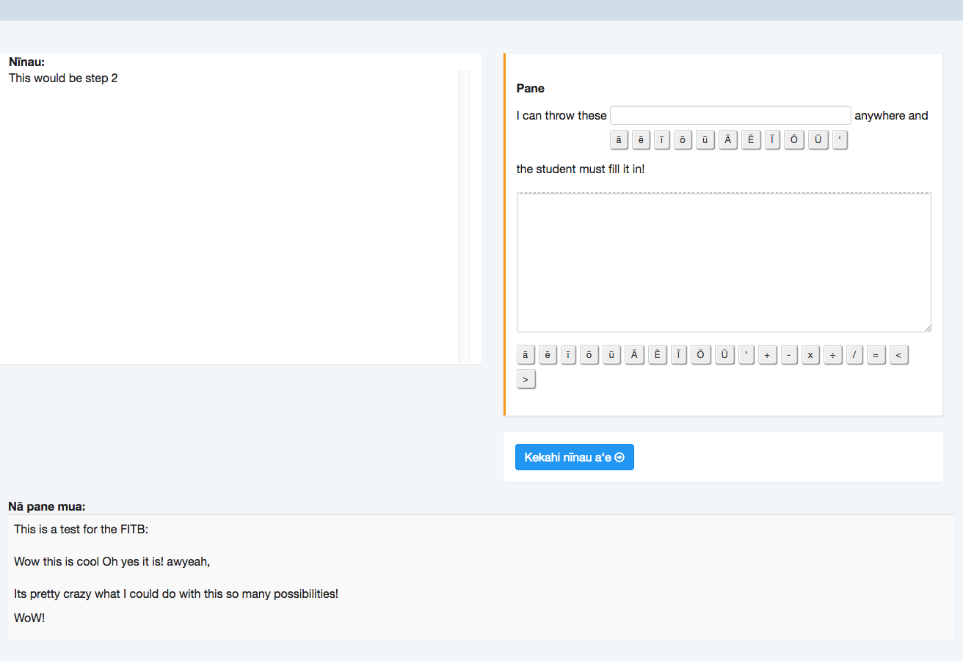
Task: Insert the minus sign symbol
Action: tap(789, 355)
